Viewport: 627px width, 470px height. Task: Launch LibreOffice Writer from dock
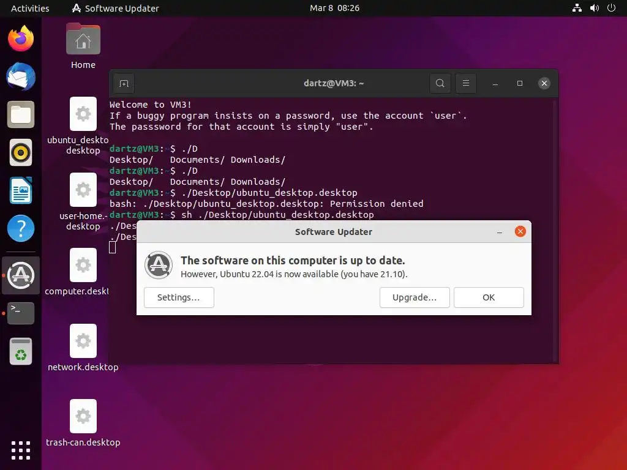pos(21,190)
